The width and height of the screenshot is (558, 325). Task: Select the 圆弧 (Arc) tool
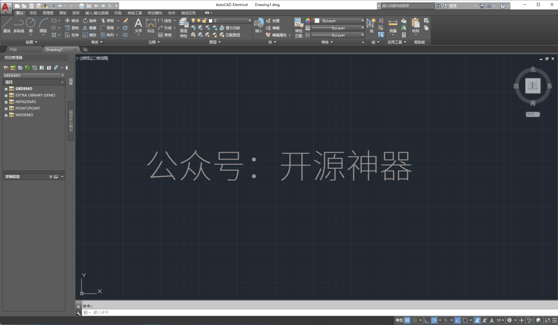(x=43, y=26)
